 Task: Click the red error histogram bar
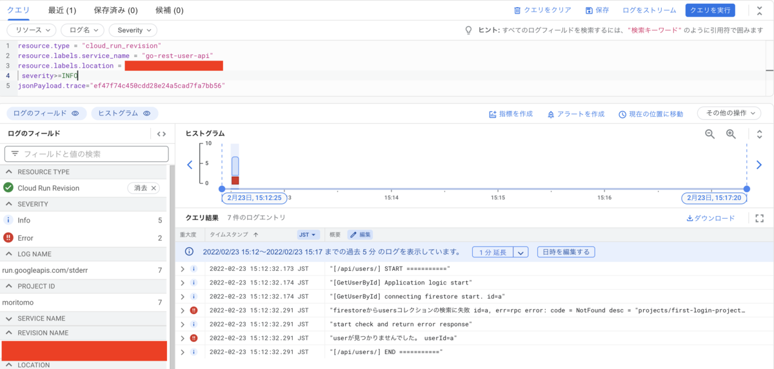pyautogui.click(x=235, y=181)
